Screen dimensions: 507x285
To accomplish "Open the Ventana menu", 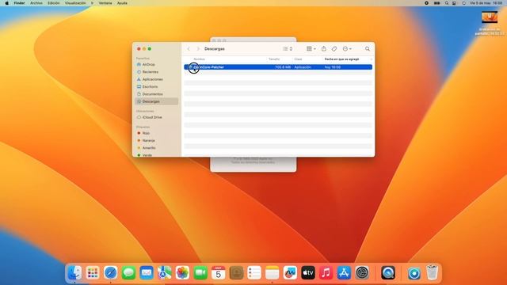I will [x=105, y=3].
